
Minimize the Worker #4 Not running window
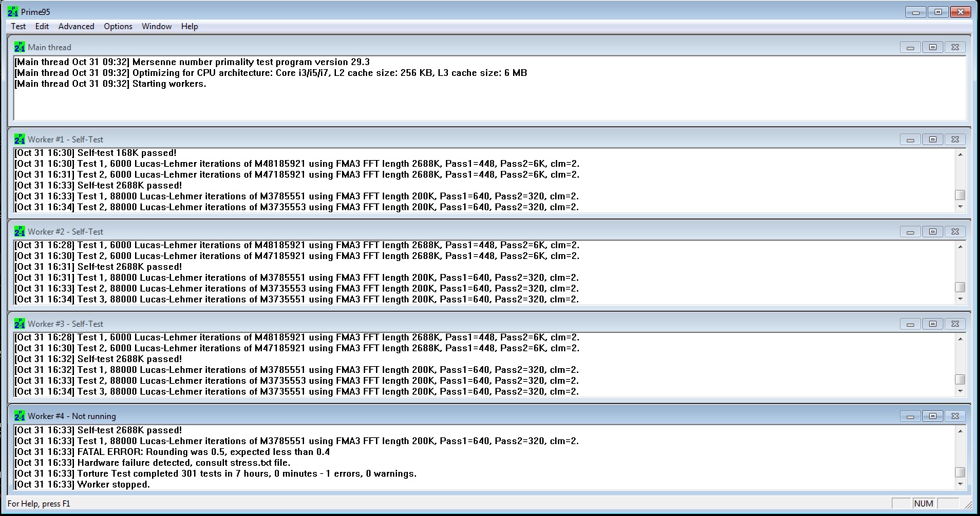point(910,416)
